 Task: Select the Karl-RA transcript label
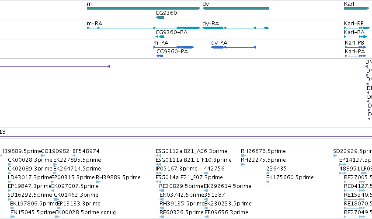[354, 32]
